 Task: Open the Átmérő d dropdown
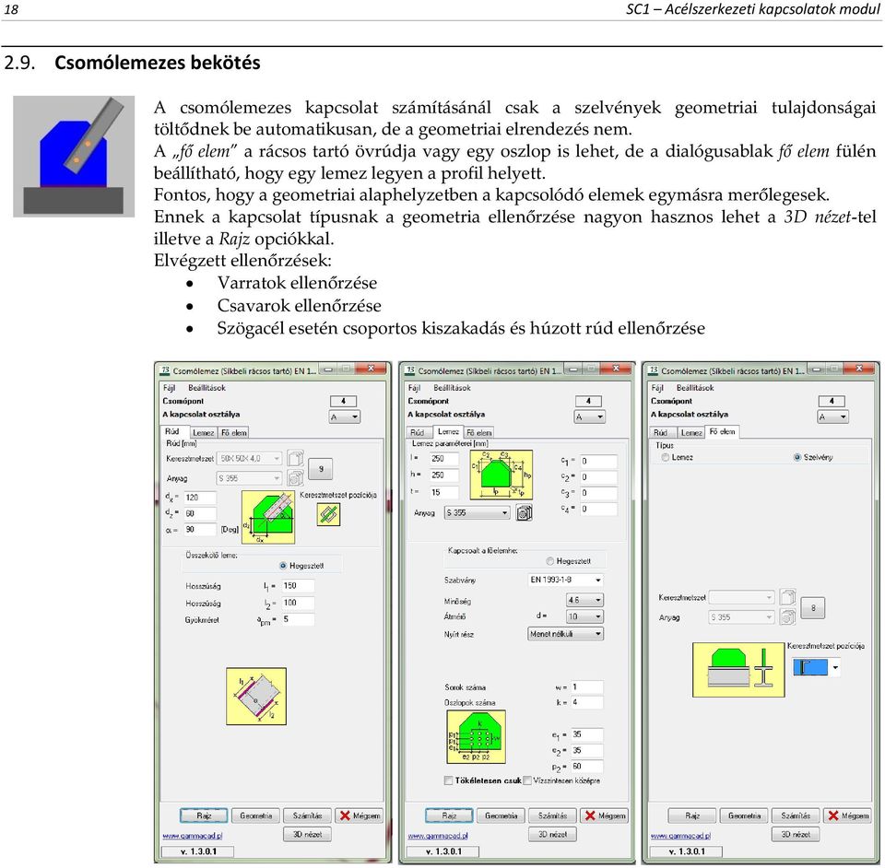point(584,616)
